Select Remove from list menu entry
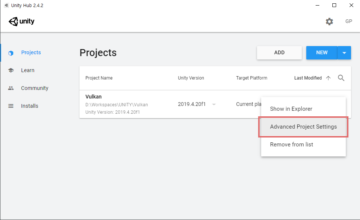The image size is (360, 220). point(303,145)
